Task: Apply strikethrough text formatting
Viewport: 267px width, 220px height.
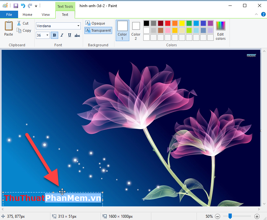Action: (x=77, y=35)
